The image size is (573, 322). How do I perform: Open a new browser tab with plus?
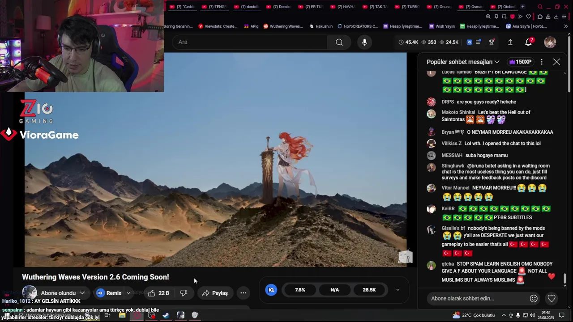click(522, 7)
